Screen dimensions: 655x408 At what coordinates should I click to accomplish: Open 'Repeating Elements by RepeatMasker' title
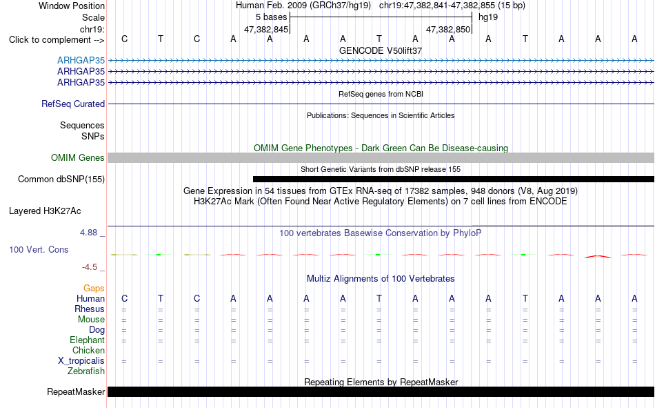click(x=381, y=382)
